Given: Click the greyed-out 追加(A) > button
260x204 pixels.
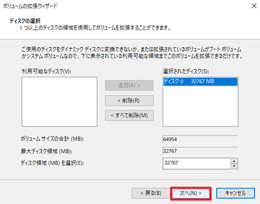Looking at the screenshot, I should (129, 85).
